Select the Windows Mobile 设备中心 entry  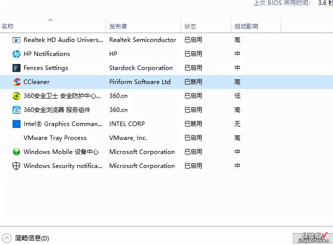click(x=61, y=152)
